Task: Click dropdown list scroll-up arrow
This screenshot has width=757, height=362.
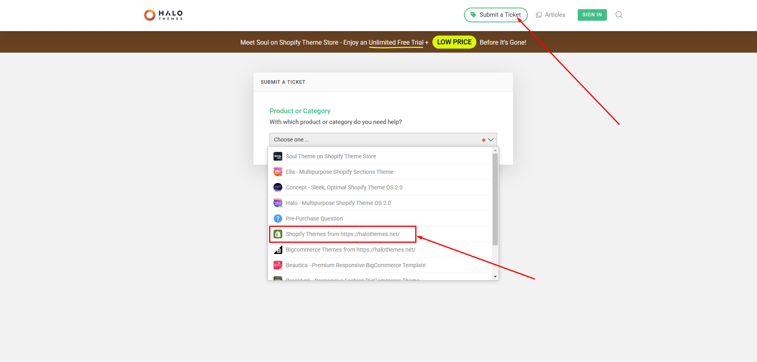Action: 495,151
